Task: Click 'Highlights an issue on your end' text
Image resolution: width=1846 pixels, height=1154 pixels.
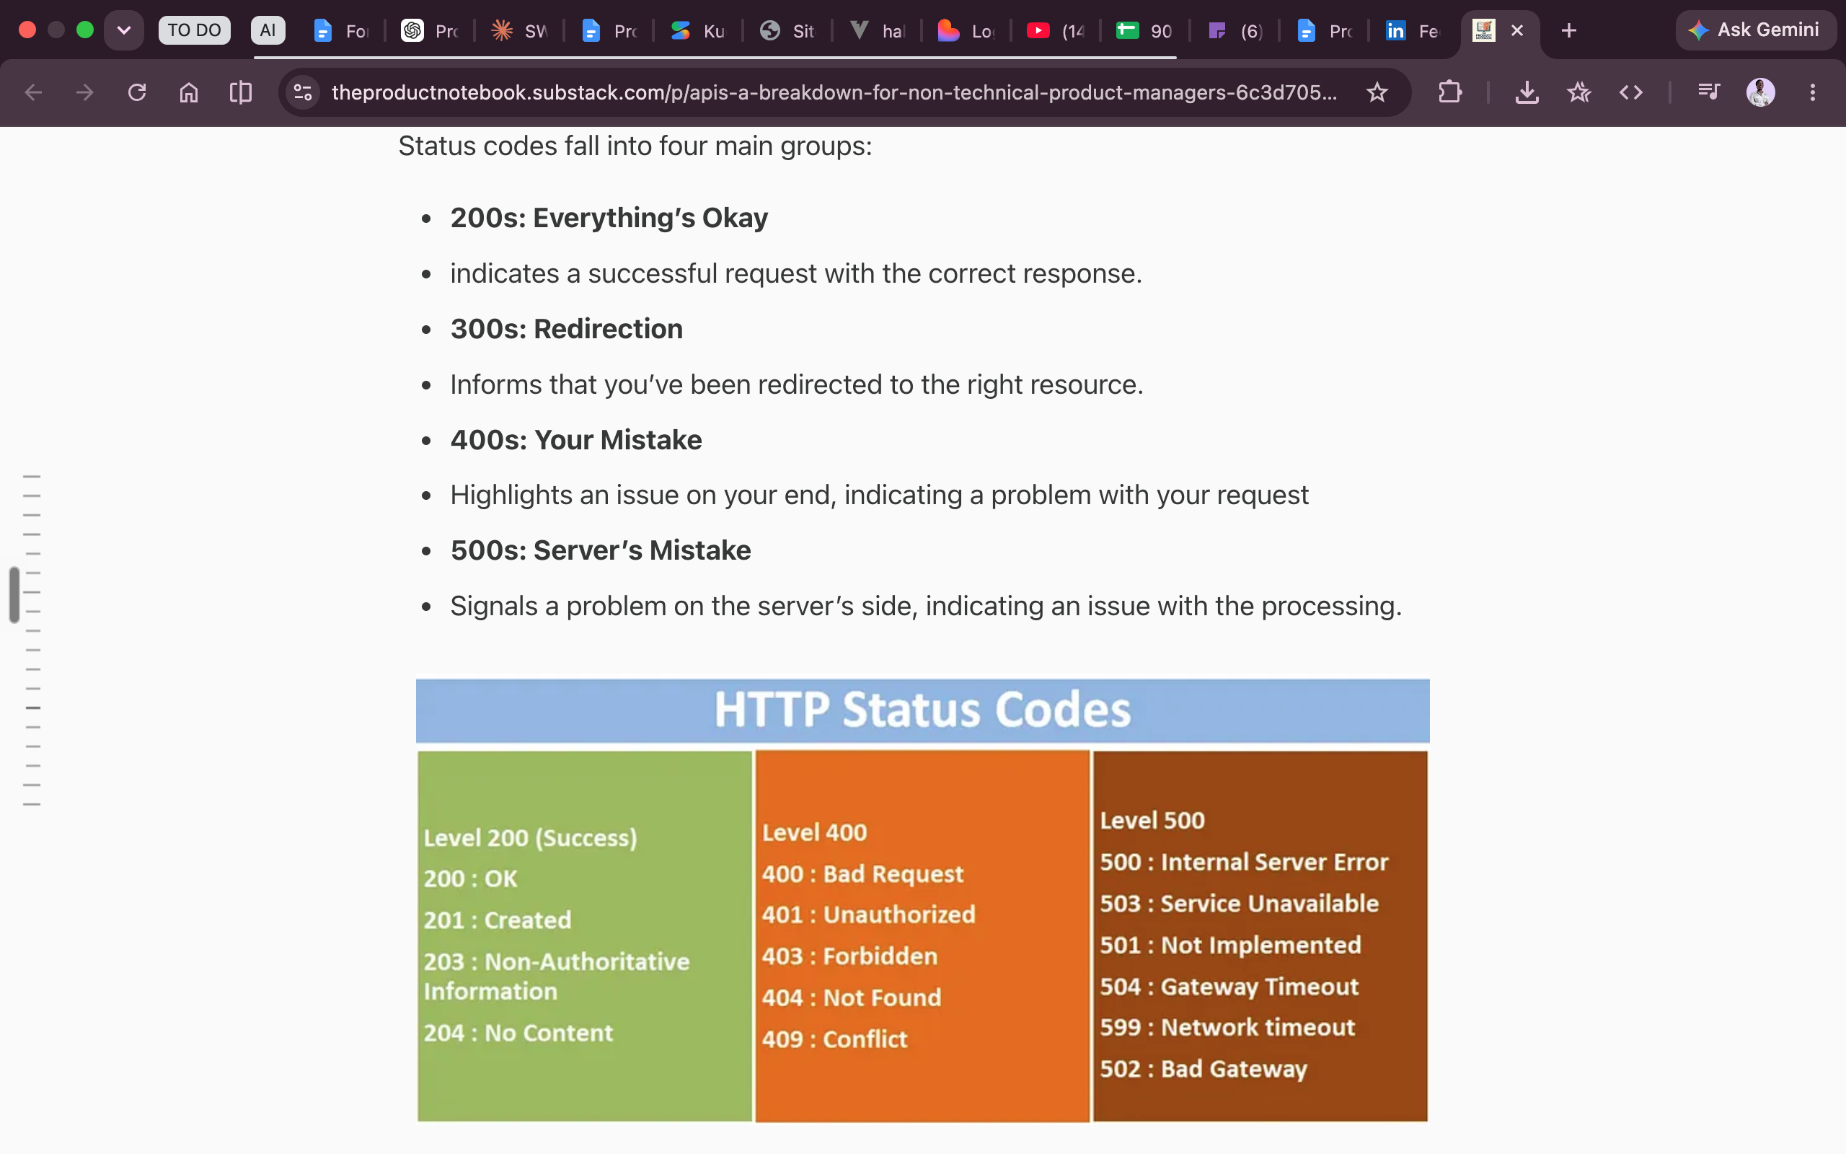Action: pos(879,495)
